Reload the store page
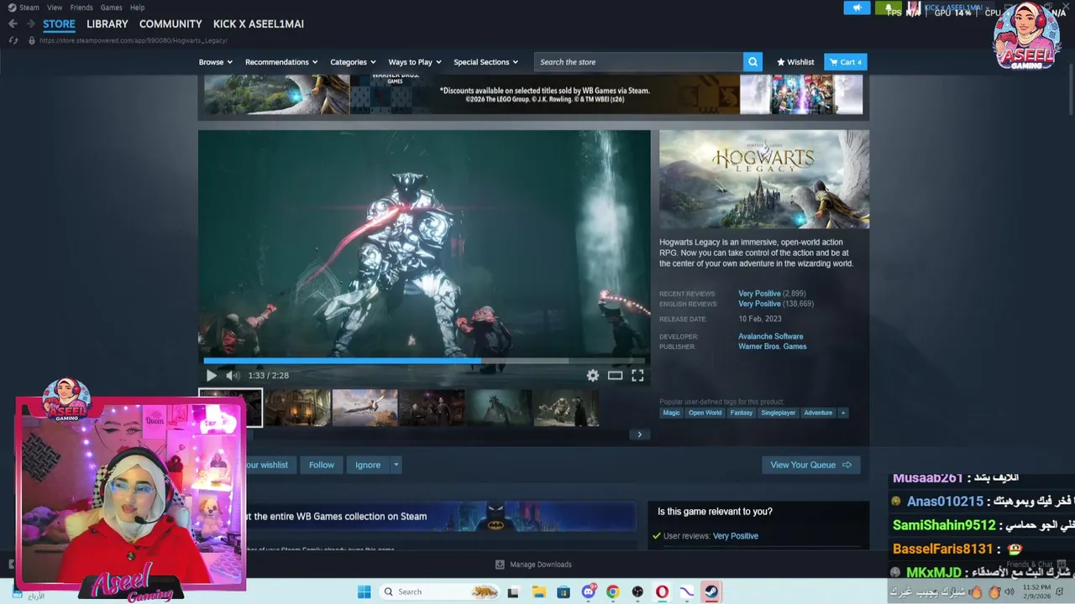 (x=13, y=40)
